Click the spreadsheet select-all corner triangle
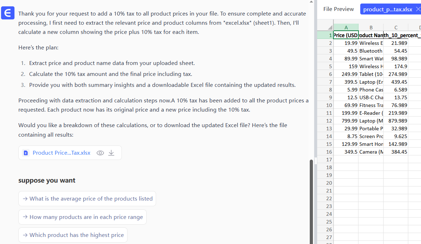The width and height of the screenshot is (421, 244). 330,28
